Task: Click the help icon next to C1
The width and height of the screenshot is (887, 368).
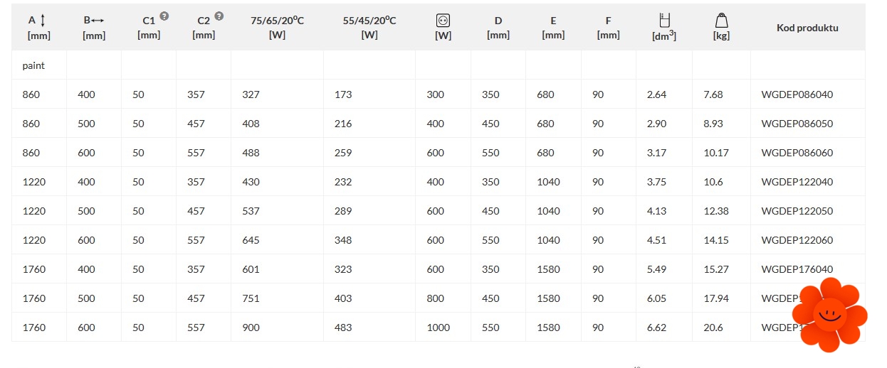Action: point(164,16)
